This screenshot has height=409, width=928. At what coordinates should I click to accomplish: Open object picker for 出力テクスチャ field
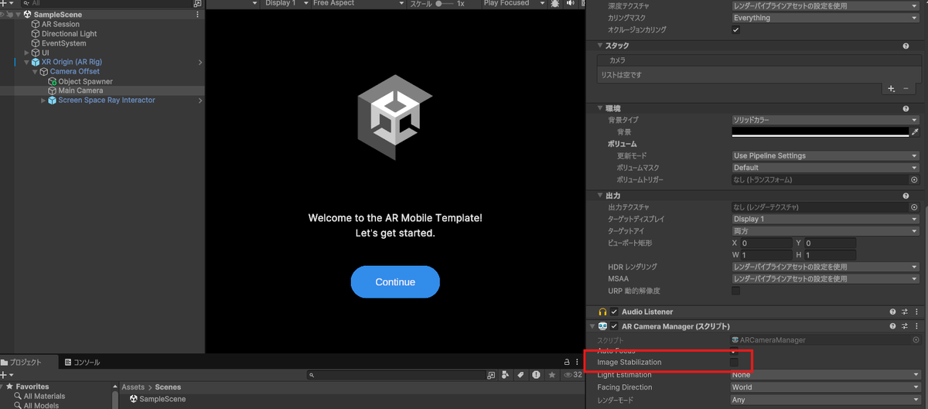(914, 207)
